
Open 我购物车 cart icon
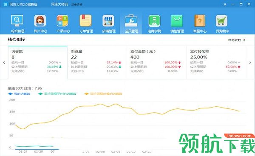click(x=221, y=21)
